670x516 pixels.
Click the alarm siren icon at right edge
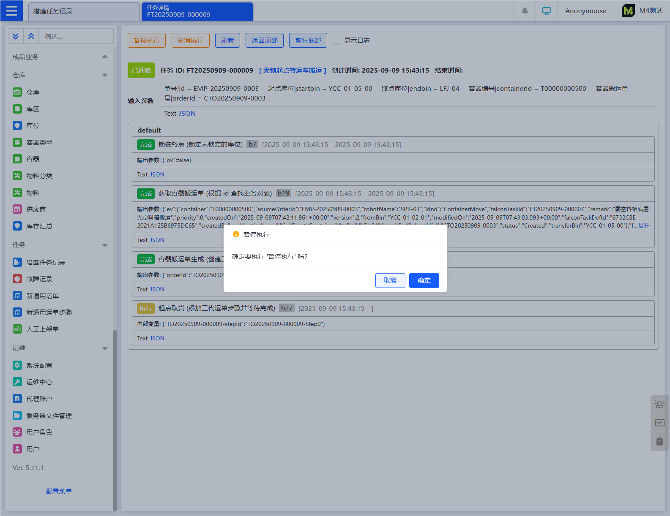pos(659,404)
